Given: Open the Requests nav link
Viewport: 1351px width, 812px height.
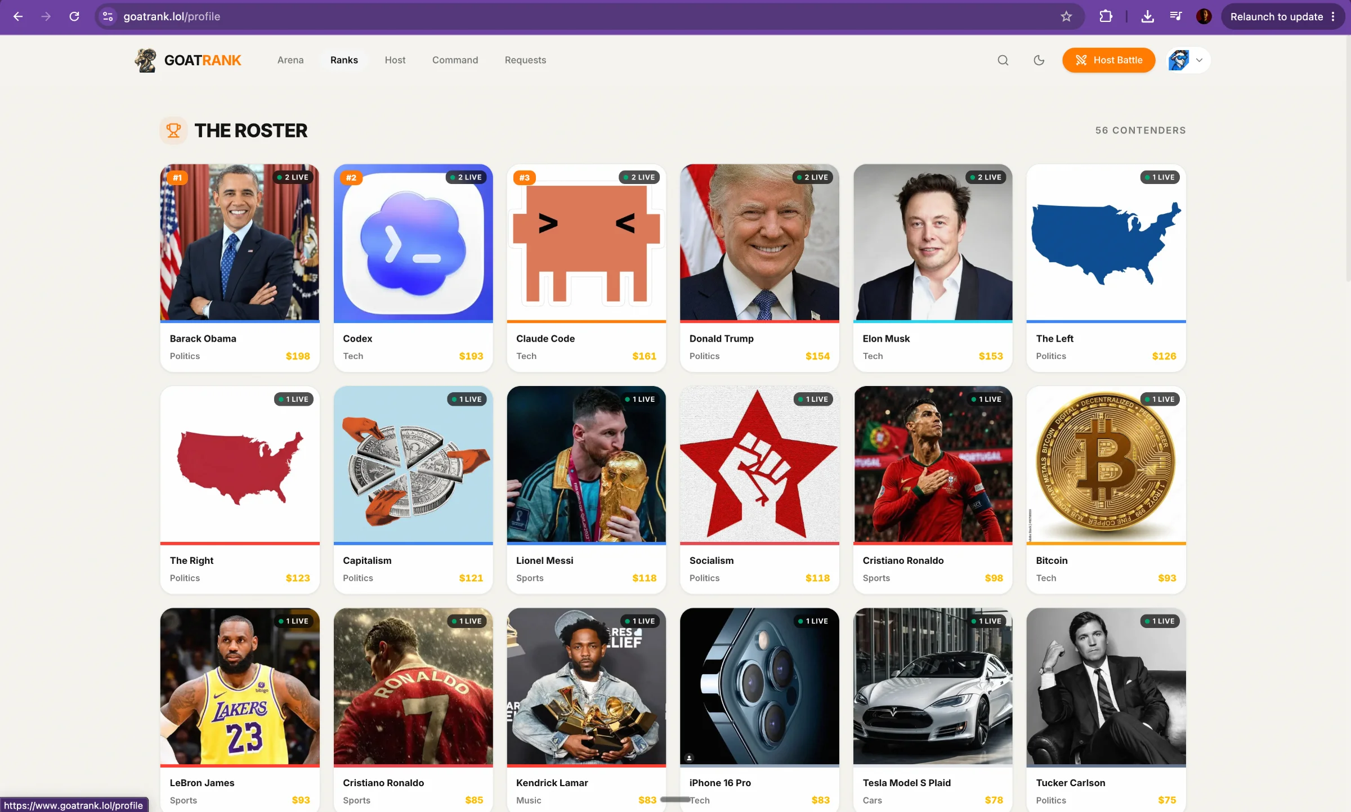Looking at the screenshot, I should click(525, 60).
